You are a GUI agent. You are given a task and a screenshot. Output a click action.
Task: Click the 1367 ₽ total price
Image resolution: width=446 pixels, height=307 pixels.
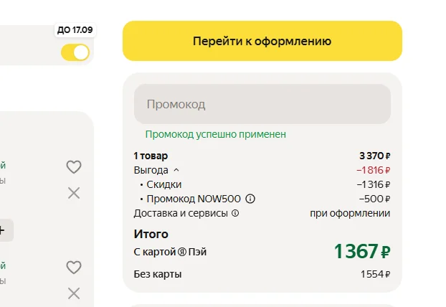(362, 251)
